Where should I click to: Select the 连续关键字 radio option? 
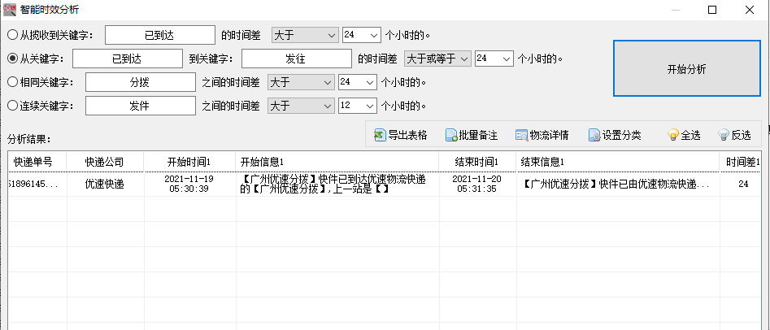point(13,106)
